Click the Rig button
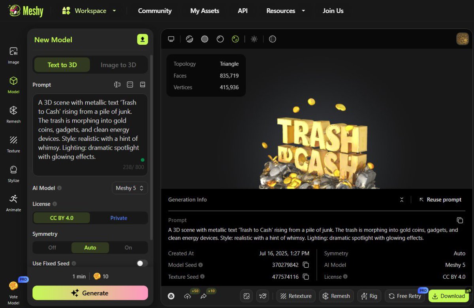Viewport: 474px width, 308px height. [x=369, y=296]
